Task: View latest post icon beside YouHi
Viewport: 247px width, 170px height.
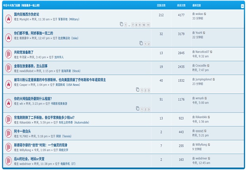Action: (x=205, y=33)
